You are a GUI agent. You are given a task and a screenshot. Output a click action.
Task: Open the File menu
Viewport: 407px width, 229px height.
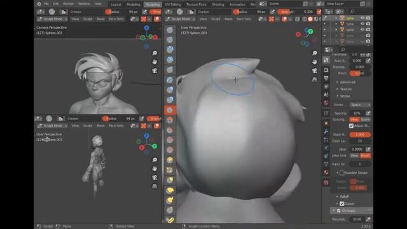pyautogui.click(x=46, y=4)
